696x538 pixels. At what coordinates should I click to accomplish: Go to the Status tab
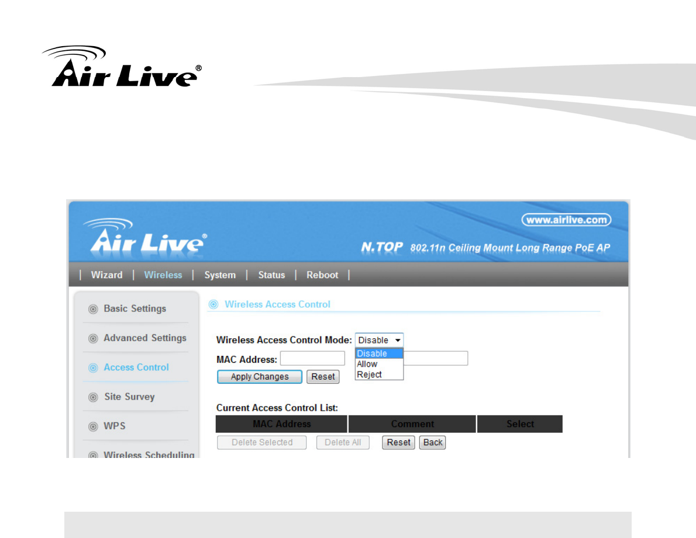(271, 275)
